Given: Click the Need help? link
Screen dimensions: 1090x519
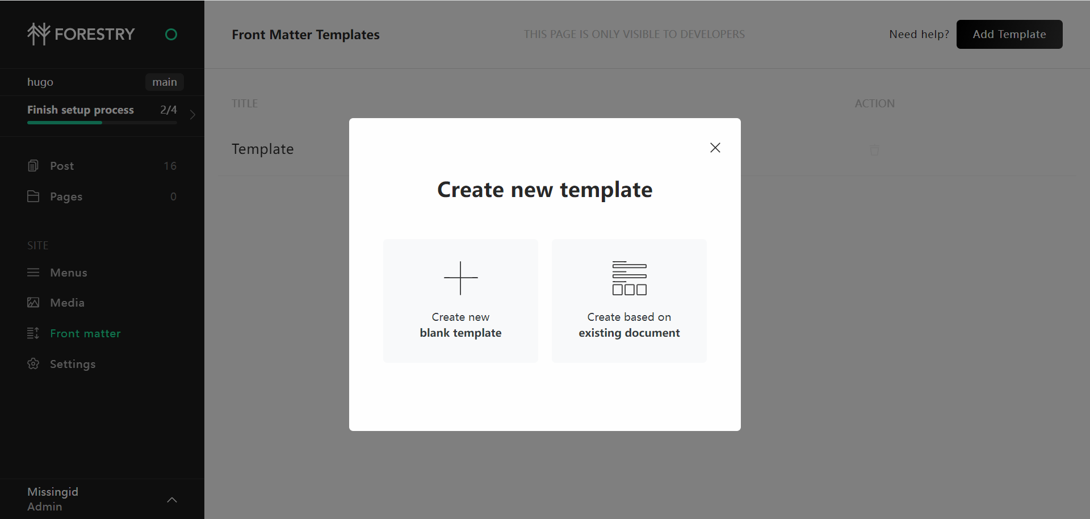Looking at the screenshot, I should click(919, 35).
